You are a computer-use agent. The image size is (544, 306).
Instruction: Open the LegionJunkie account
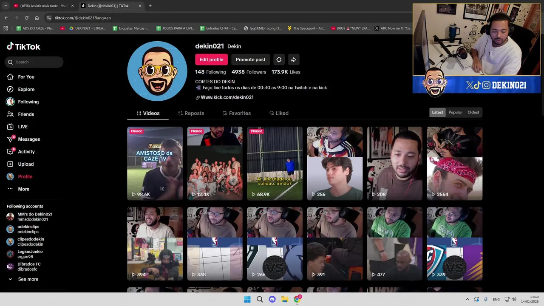point(25,254)
